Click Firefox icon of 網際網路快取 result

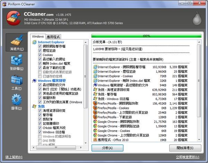[95, 103]
